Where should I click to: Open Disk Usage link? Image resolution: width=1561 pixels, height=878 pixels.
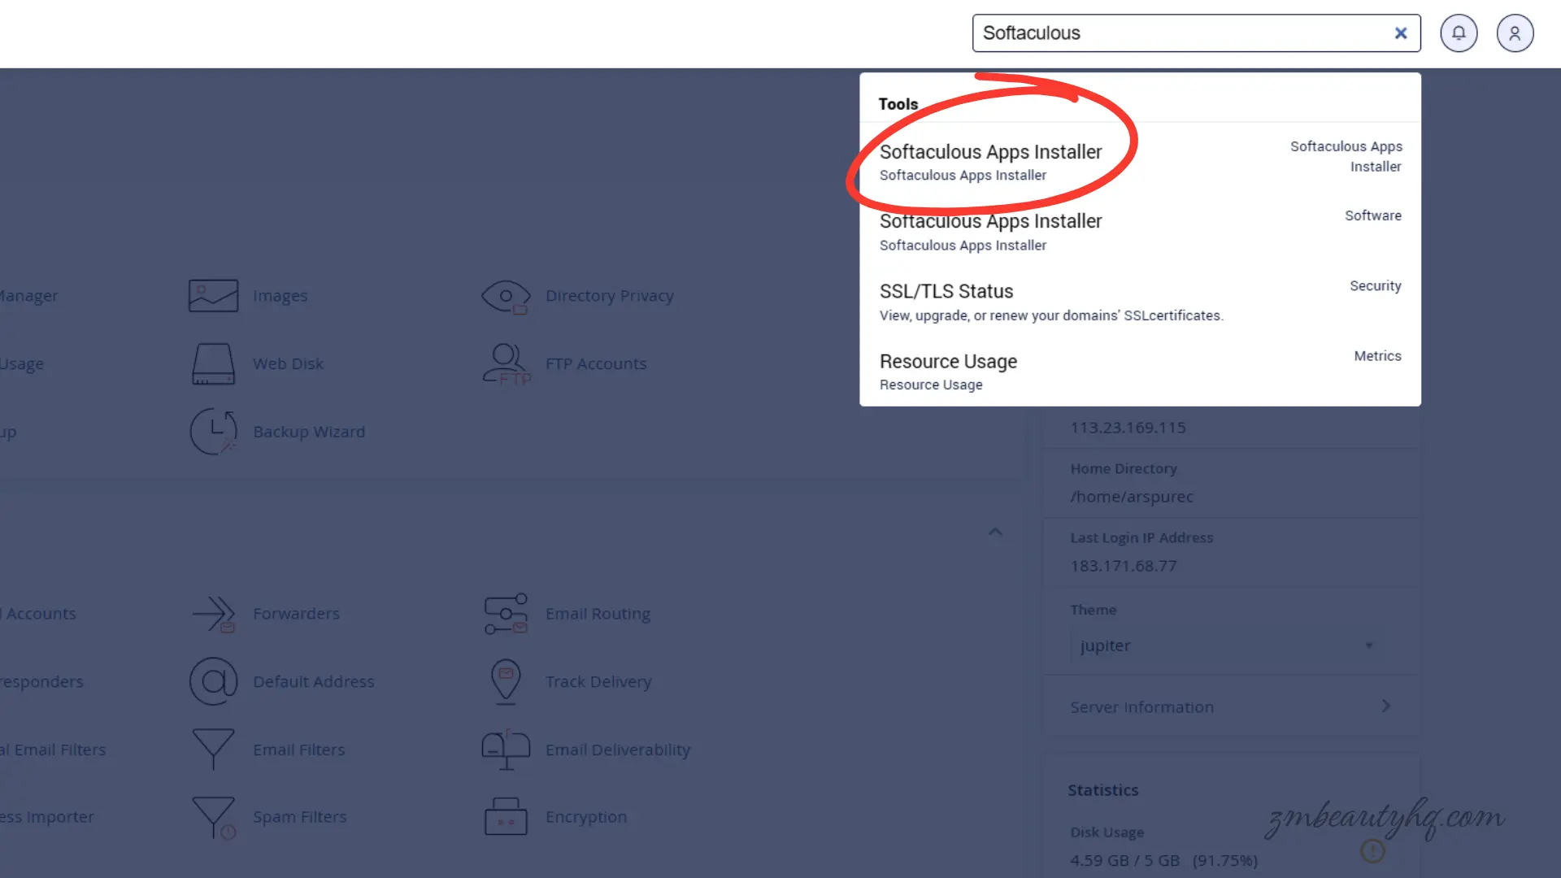22,364
